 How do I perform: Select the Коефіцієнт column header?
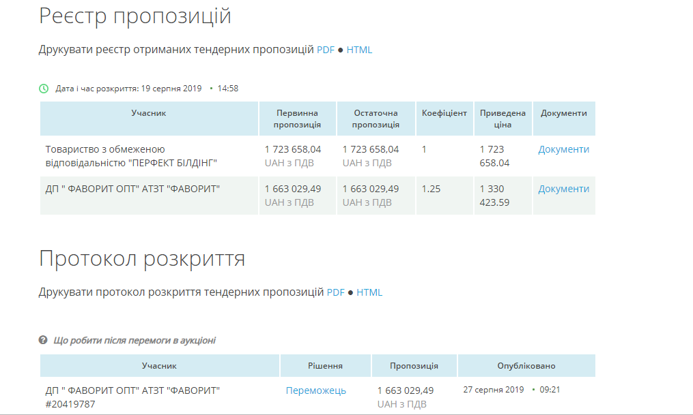(444, 113)
